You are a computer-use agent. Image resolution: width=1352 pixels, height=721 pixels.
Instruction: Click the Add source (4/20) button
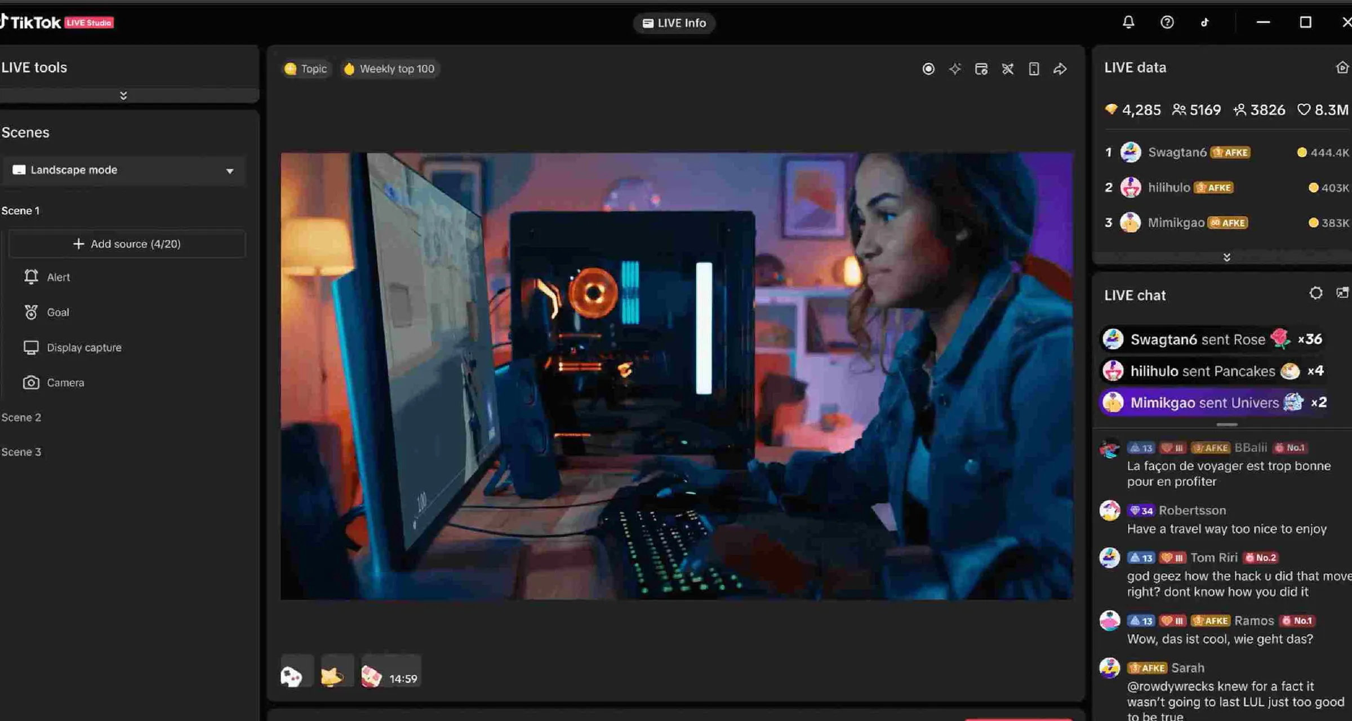pyautogui.click(x=127, y=244)
